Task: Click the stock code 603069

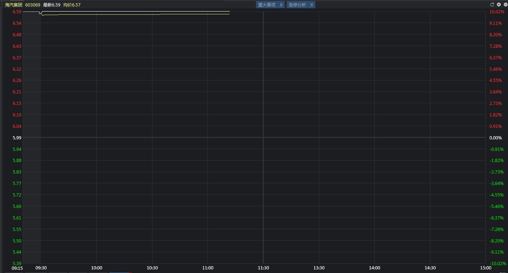Action: coord(33,5)
